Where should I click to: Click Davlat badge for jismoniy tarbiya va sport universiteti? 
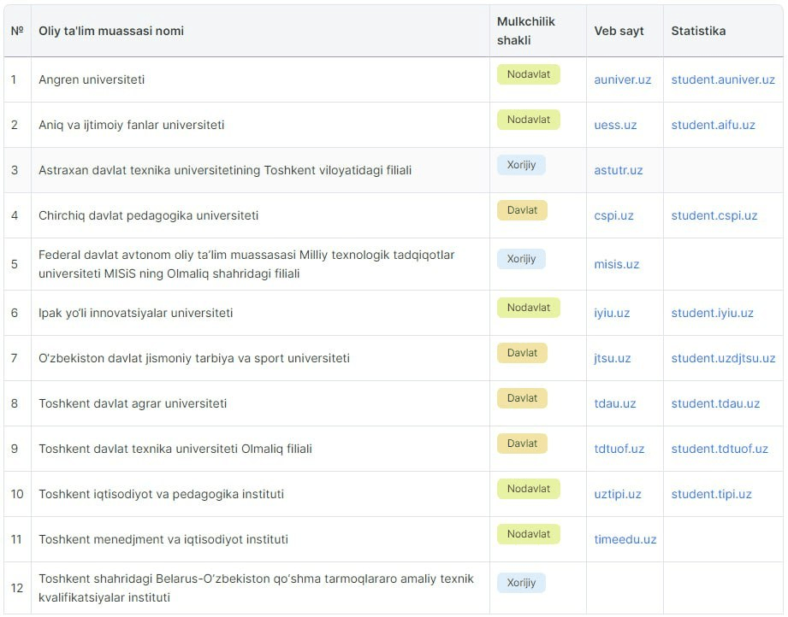tap(522, 352)
